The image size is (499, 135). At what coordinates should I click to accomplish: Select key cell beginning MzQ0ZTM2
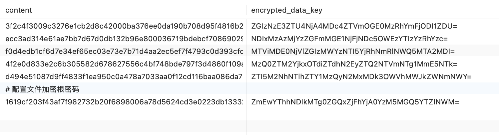click(x=354, y=64)
